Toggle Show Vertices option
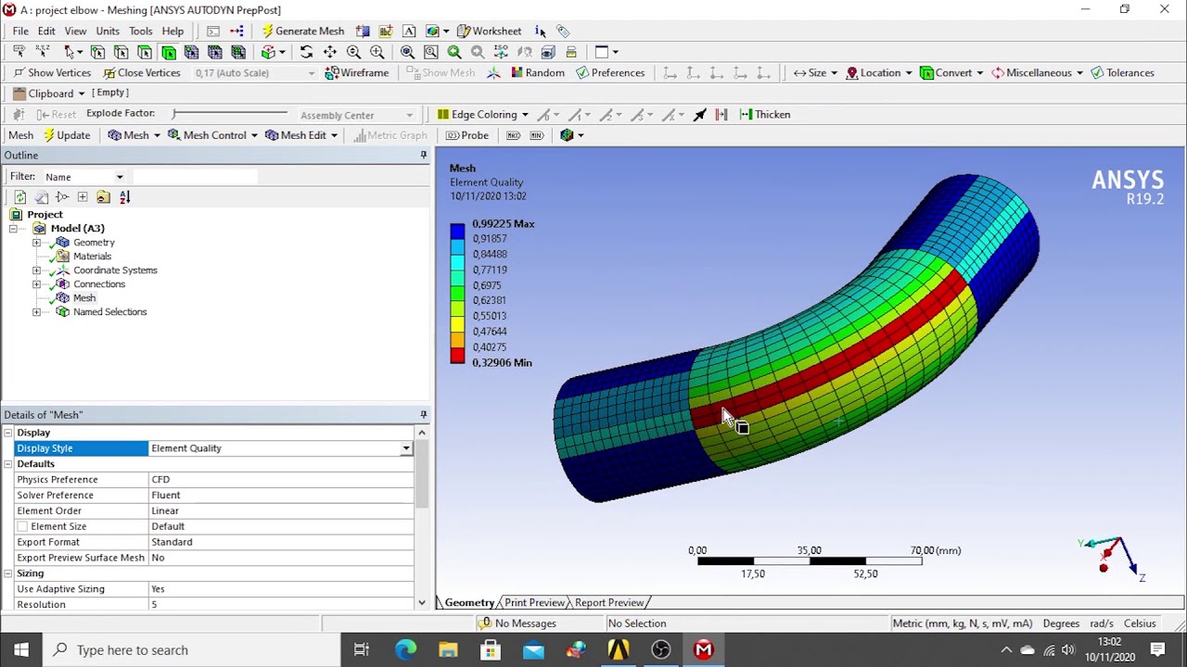Screen dimensions: 1187x667 click(52, 72)
